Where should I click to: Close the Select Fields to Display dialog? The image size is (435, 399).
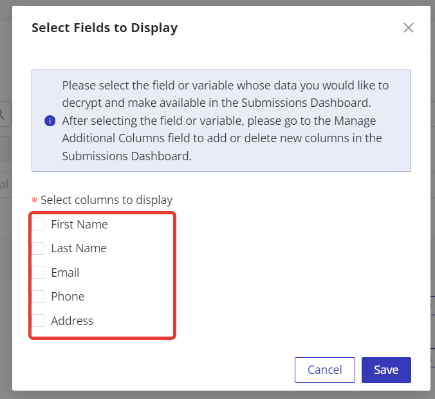(x=408, y=28)
